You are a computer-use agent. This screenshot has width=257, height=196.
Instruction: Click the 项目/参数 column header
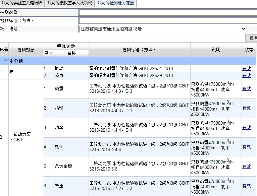[x=66, y=46]
